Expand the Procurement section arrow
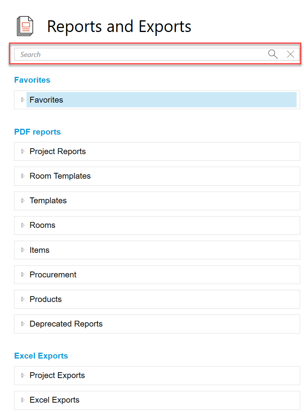 pos(23,275)
